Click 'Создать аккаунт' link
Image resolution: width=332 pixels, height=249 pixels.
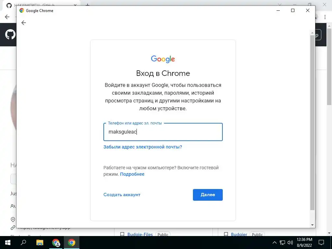122,195
